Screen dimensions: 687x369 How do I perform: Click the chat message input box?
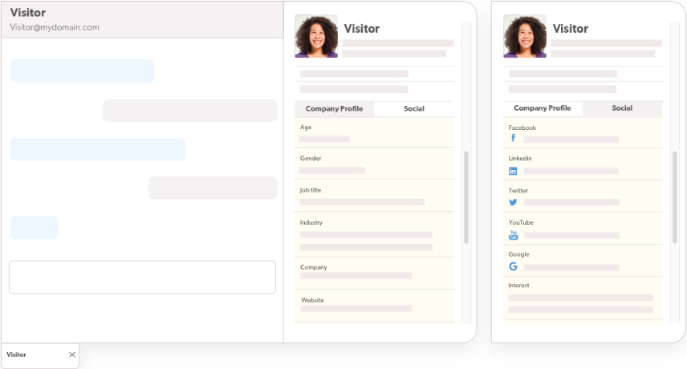[x=142, y=277]
